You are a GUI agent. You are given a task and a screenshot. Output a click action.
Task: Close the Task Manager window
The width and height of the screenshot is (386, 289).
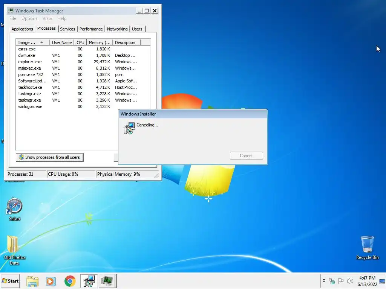pyautogui.click(x=155, y=11)
